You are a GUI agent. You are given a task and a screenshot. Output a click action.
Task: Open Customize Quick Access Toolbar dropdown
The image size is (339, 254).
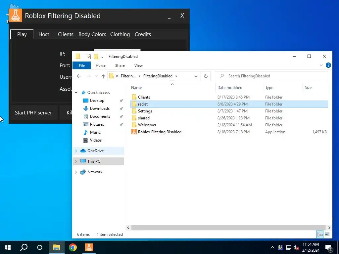(102, 57)
